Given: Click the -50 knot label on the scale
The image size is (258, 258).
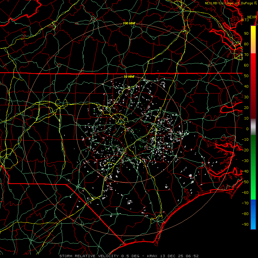Looking at the screenshot, I should click(x=245, y=182).
